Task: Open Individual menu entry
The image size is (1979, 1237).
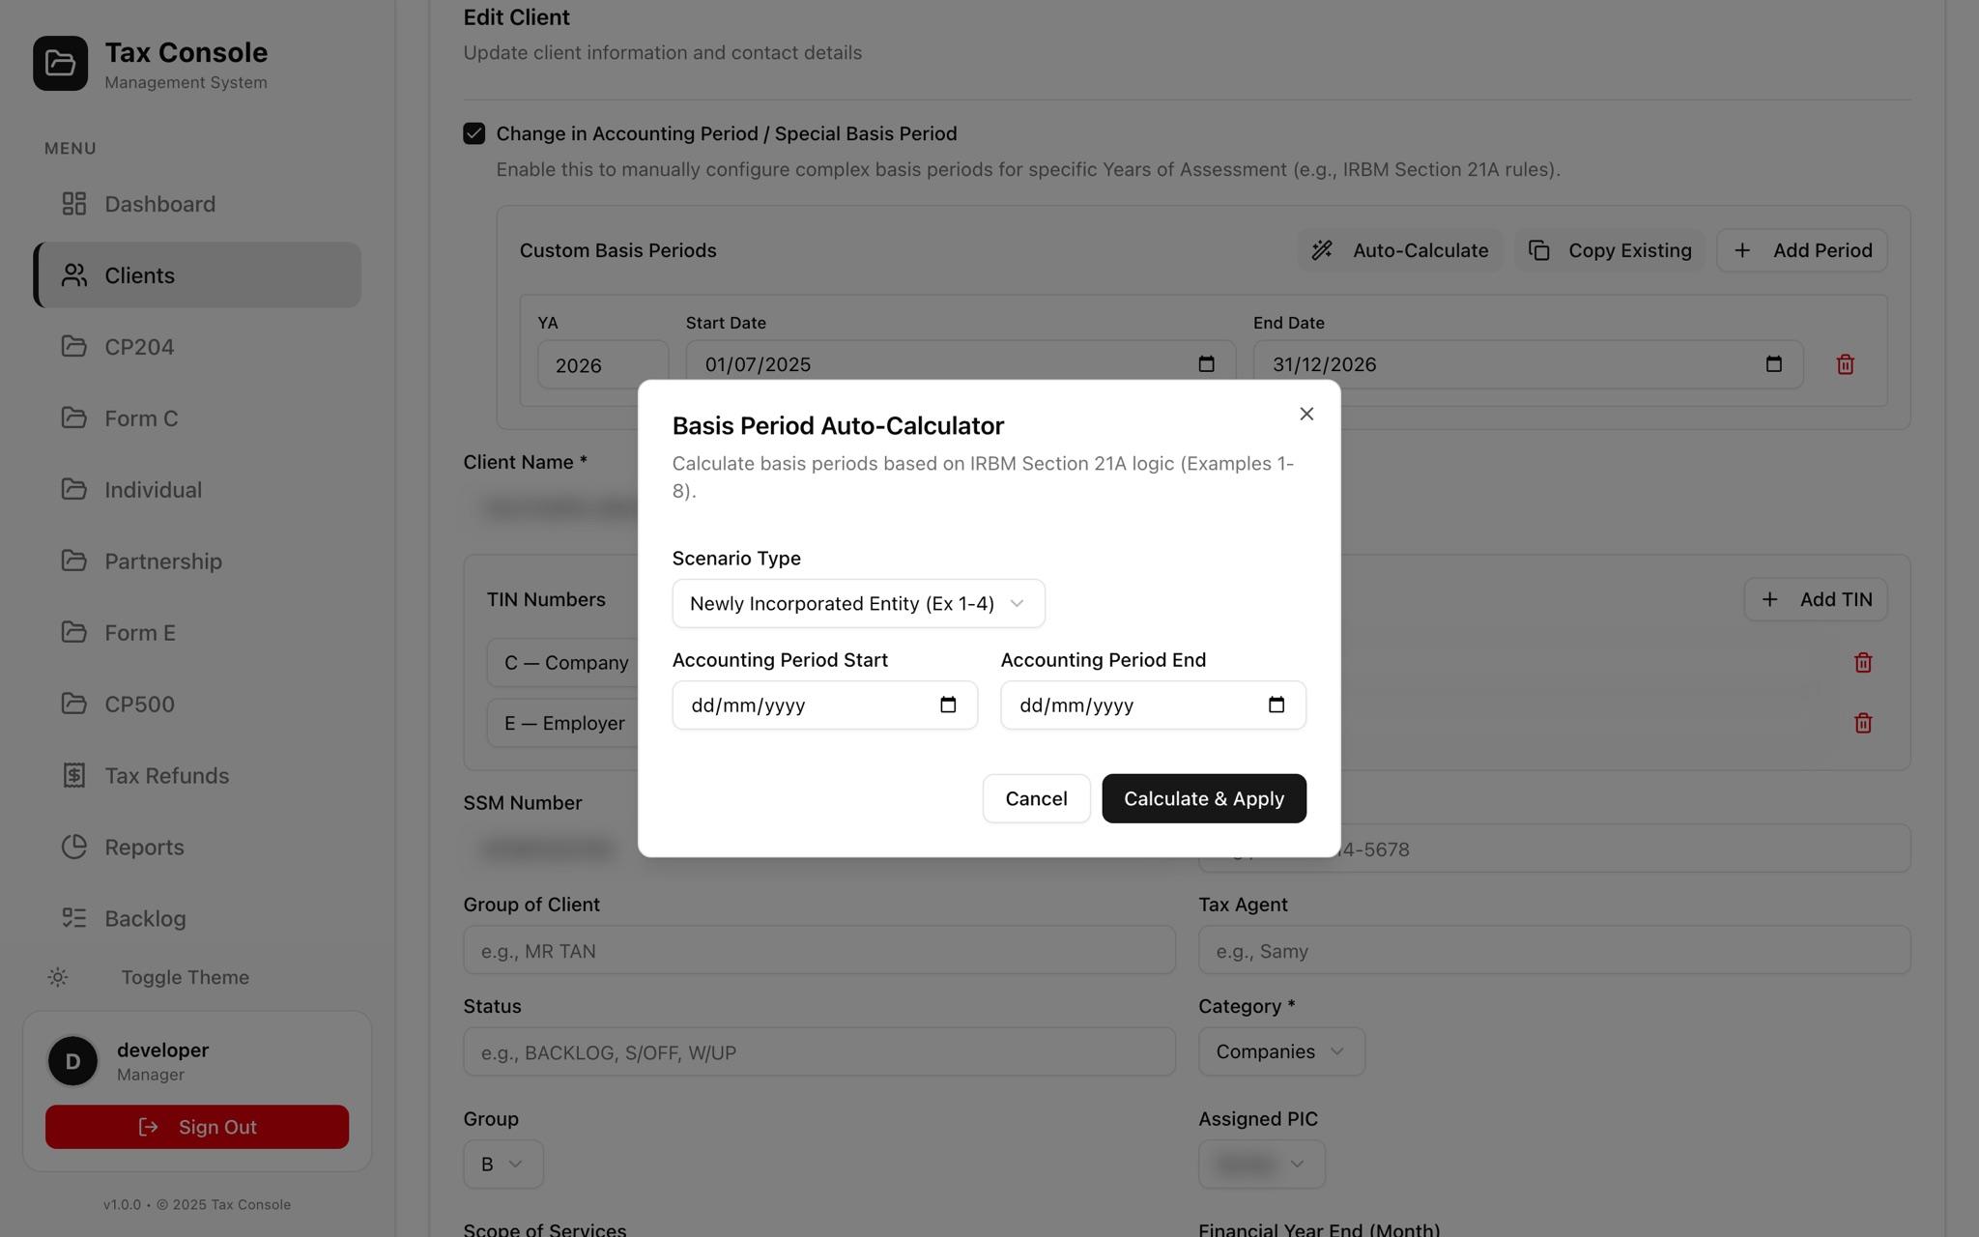Action: point(197,490)
